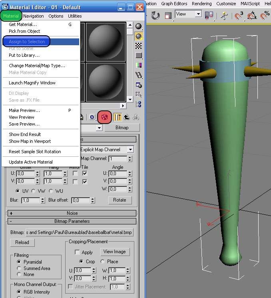This screenshot has height=298, width=271.
Task: Select the top-right sample sphere slot
Action: [106, 42]
